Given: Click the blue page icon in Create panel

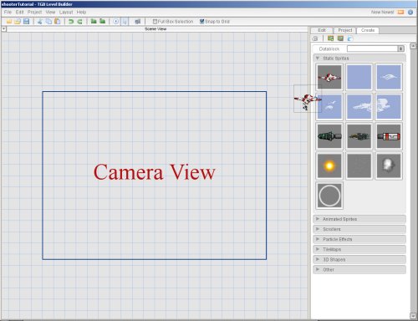Looking at the screenshot, I should (x=350, y=38).
